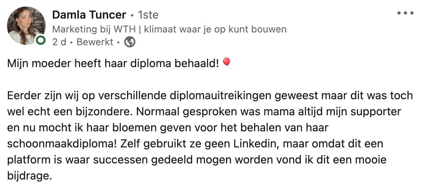Click the red balloon emoji

pyautogui.click(x=226, y=63)
